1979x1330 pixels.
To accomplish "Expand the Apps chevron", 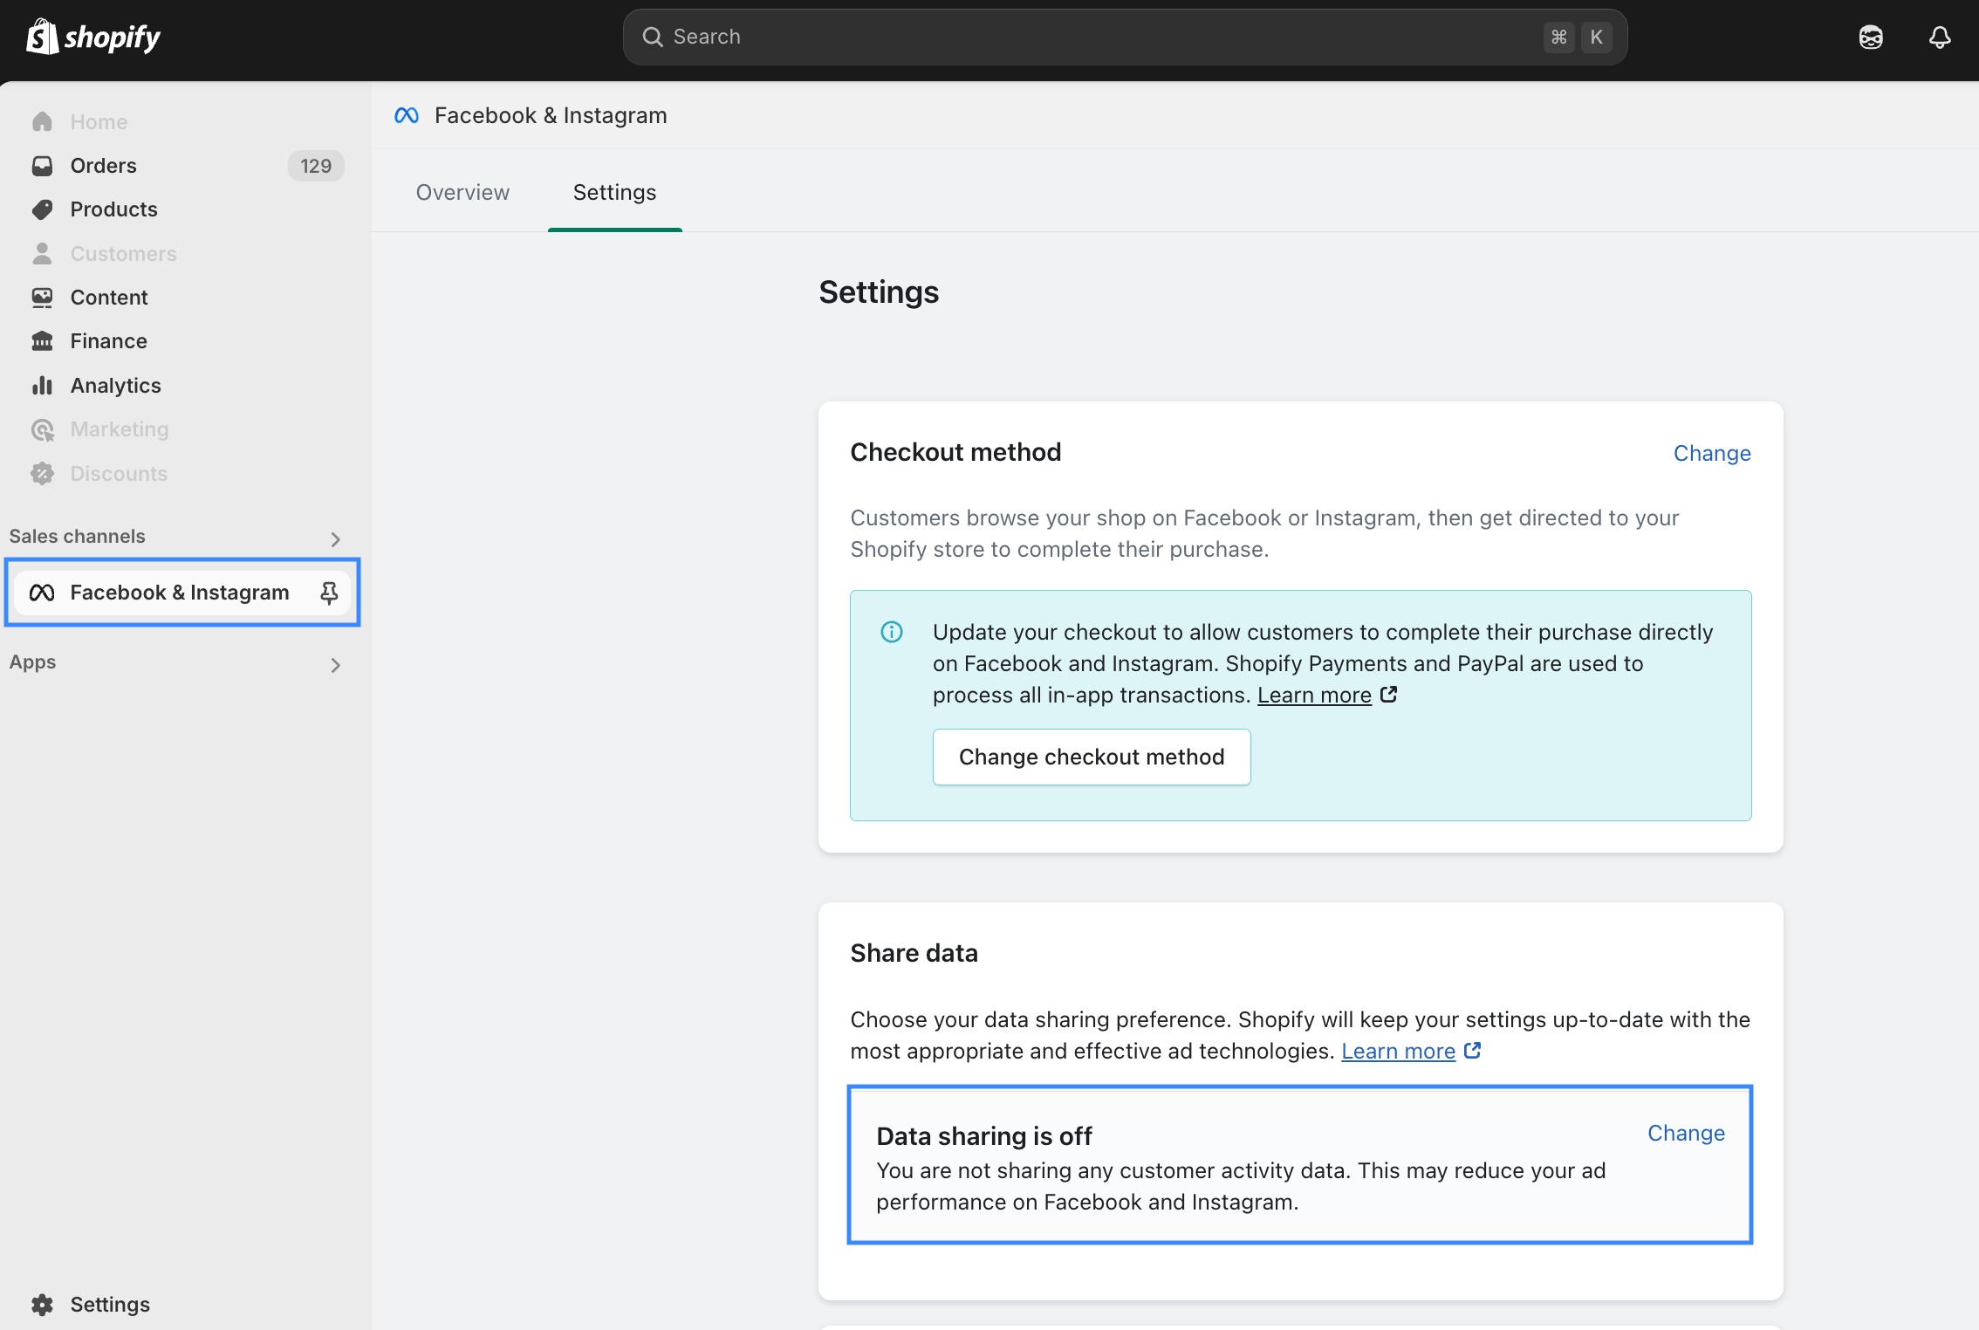I will pyautogui.click(x=335, y=665).
